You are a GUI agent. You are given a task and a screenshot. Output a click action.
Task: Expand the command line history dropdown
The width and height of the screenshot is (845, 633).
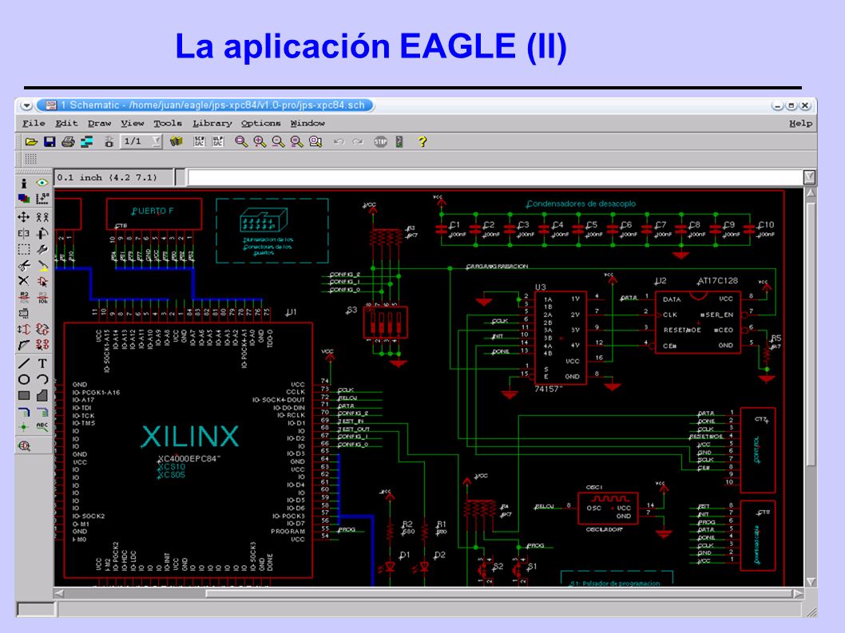[809, 177]
